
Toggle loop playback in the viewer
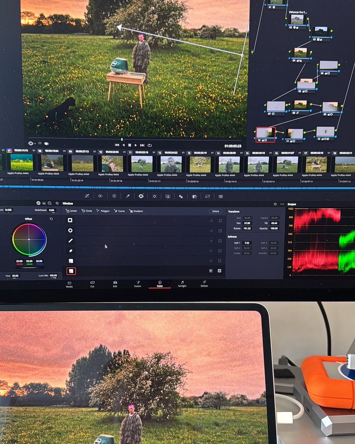150,145
